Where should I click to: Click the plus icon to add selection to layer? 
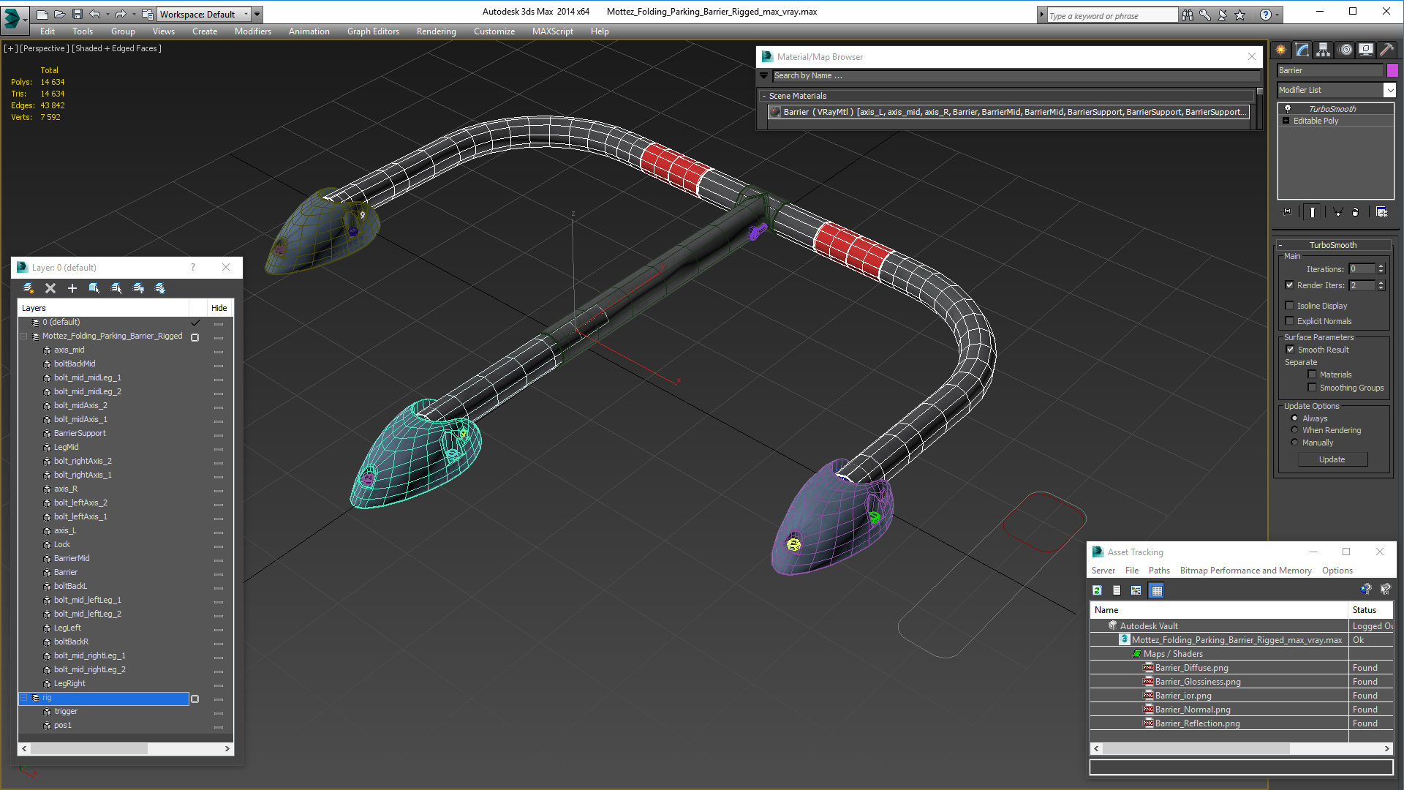tap(72, 288)
